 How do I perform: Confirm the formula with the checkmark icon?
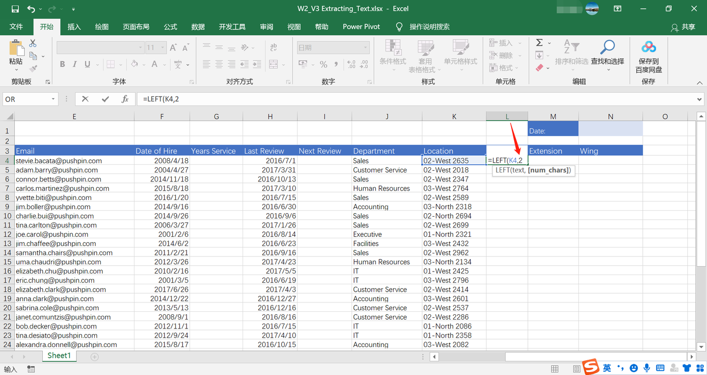click(105, 99)
